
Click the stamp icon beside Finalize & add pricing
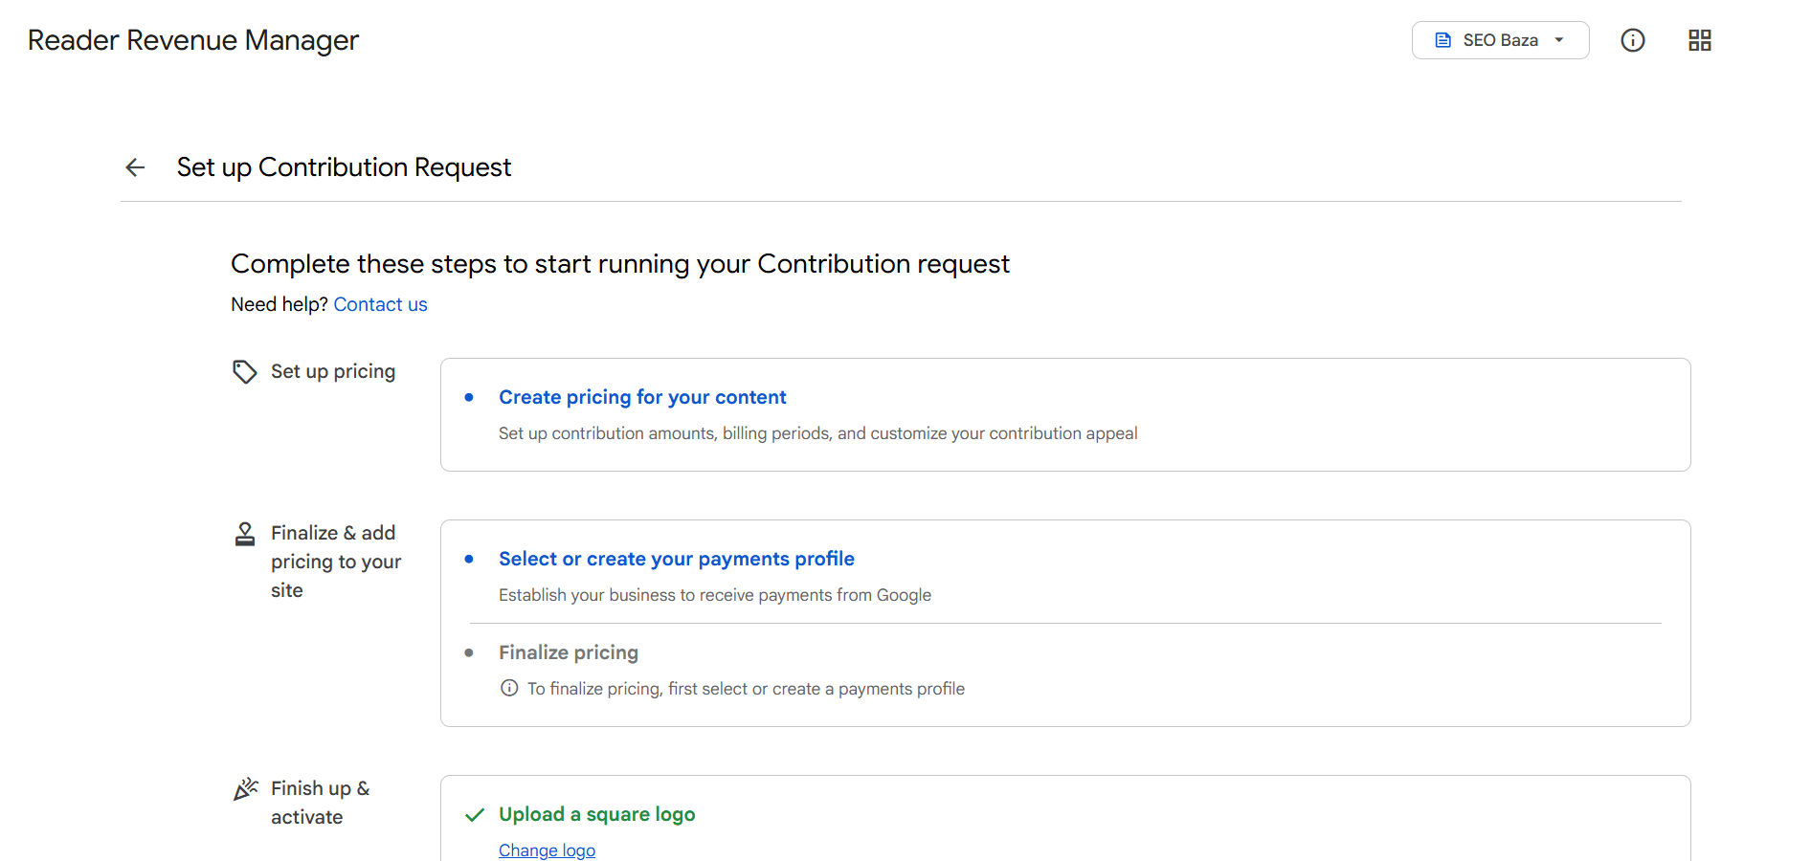pos(245,534)
